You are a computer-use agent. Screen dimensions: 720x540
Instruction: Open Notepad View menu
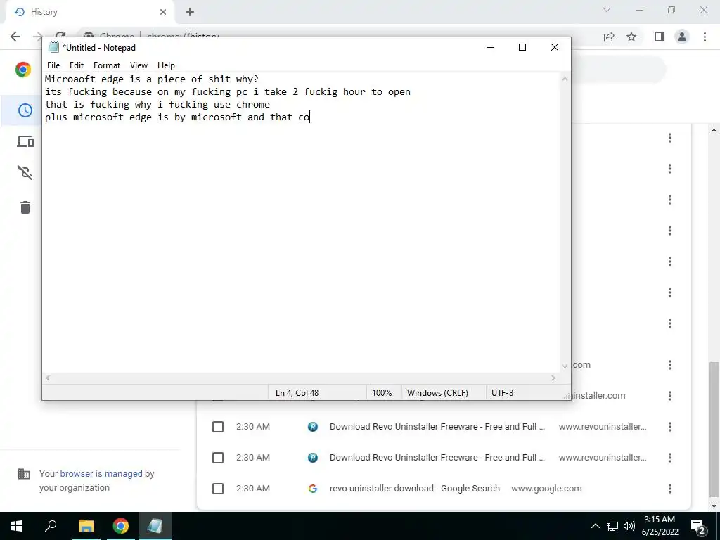point(139,65)
